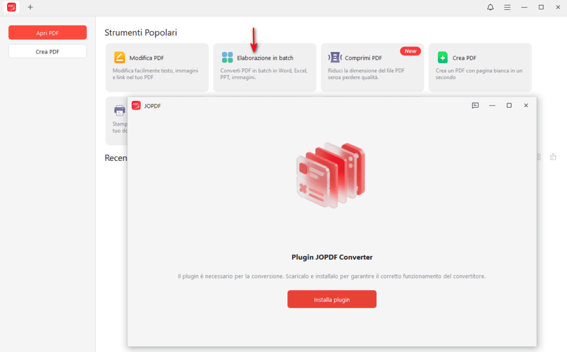Open the Modifica PDF tool card

click(x=157, y=67)
